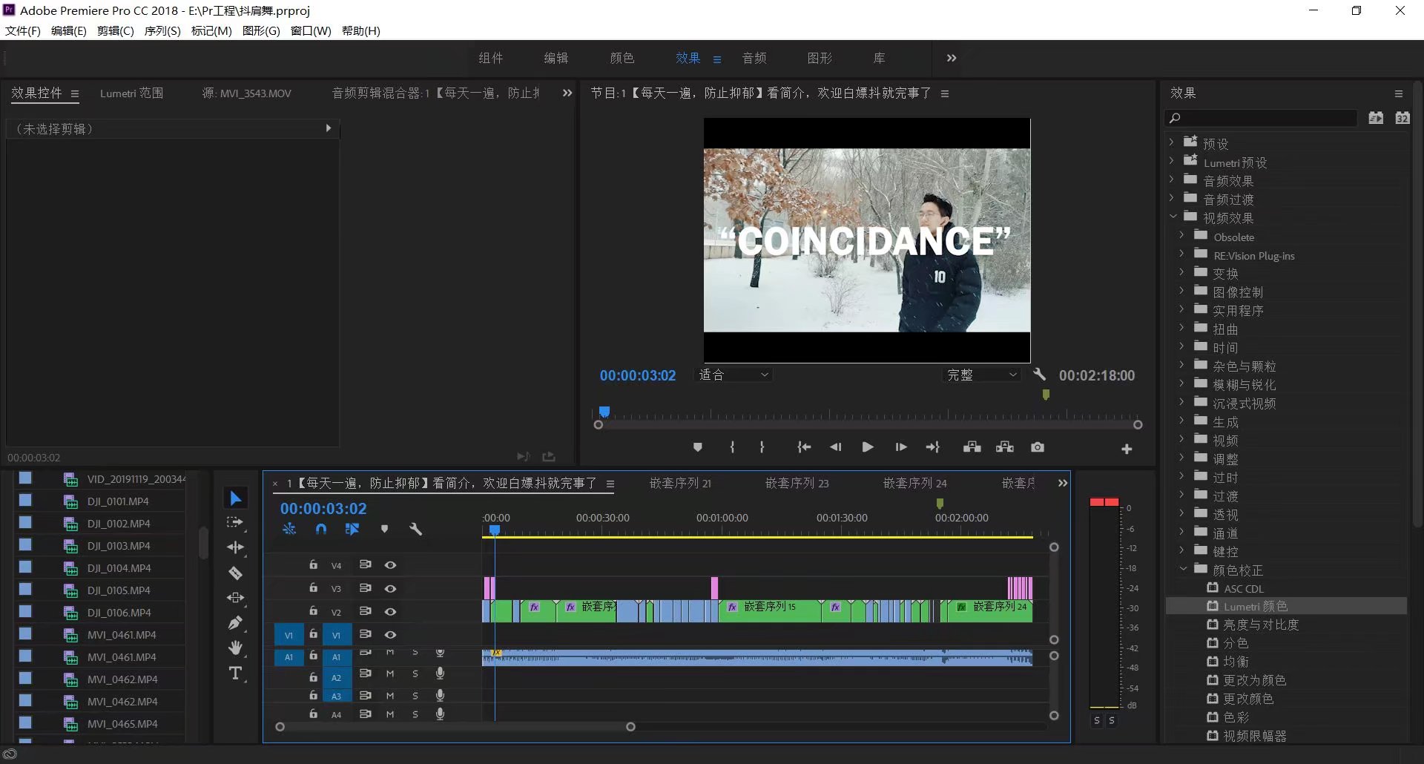Show more workspaces overflow arrows

(x=952, y=58)
